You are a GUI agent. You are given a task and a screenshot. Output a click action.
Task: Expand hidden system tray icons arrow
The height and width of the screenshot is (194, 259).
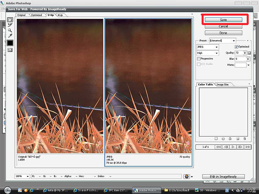pos(233,190)
